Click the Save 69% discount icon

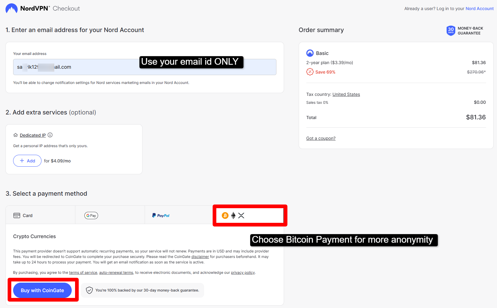pos(310,72)
